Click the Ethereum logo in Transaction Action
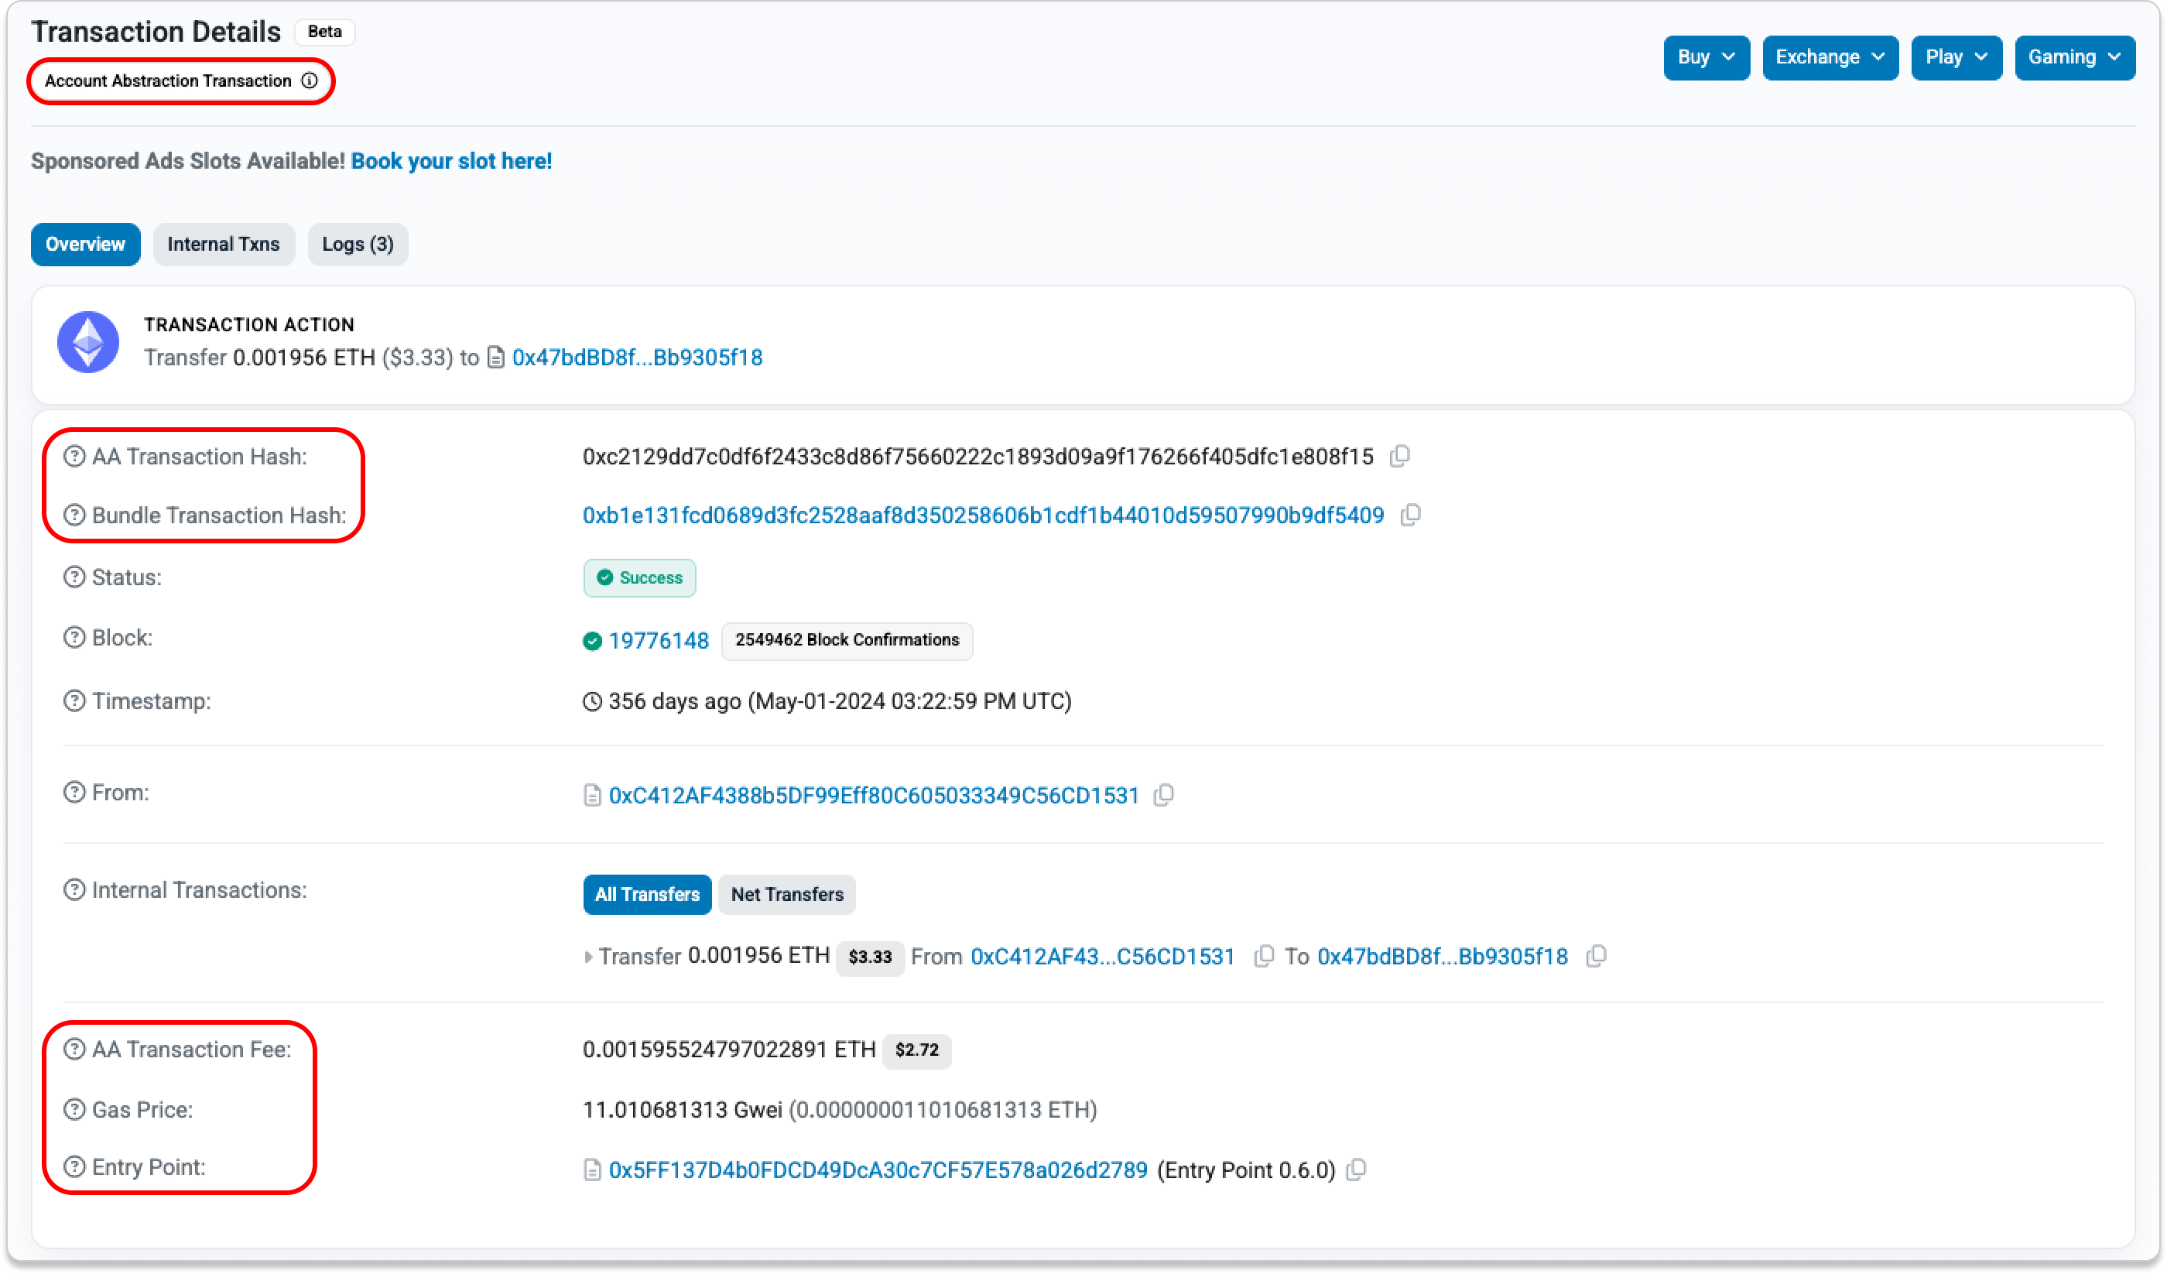Screen dimensions: 2167x1274 coord(88,341)
